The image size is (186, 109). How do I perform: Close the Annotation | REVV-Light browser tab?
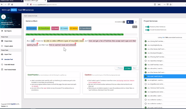tap(45, 1)
